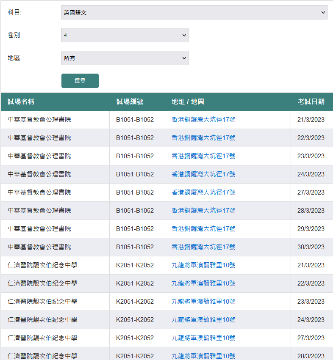Open 香港銅鑼灣大坑徑17號 map link for 23/3/2023
The image size is (333, 360).
tap(203, 156)
